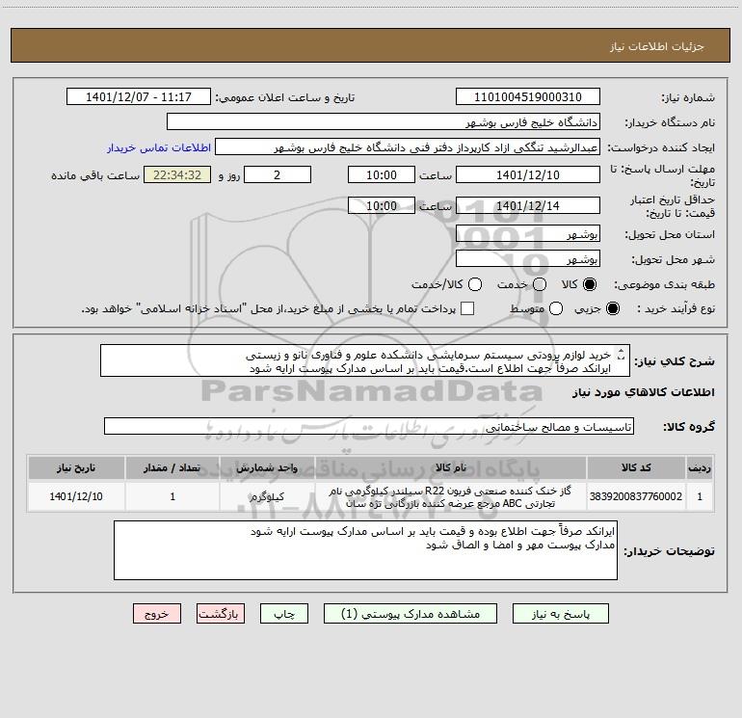
Task: Click the delivery city بوشهر field
Action: pos(528,258)
